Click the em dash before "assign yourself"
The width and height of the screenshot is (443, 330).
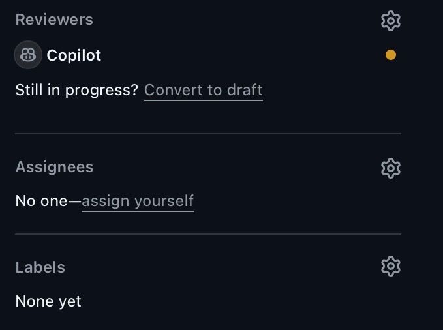click(74, 201)
